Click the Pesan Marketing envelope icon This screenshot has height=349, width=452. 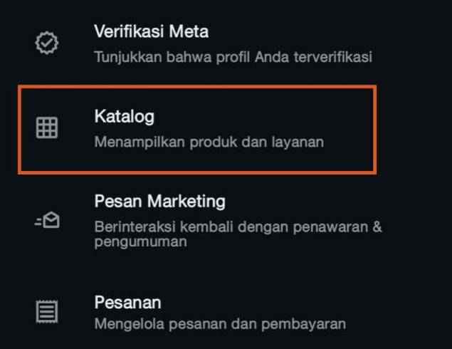click(x=47, y=221)
